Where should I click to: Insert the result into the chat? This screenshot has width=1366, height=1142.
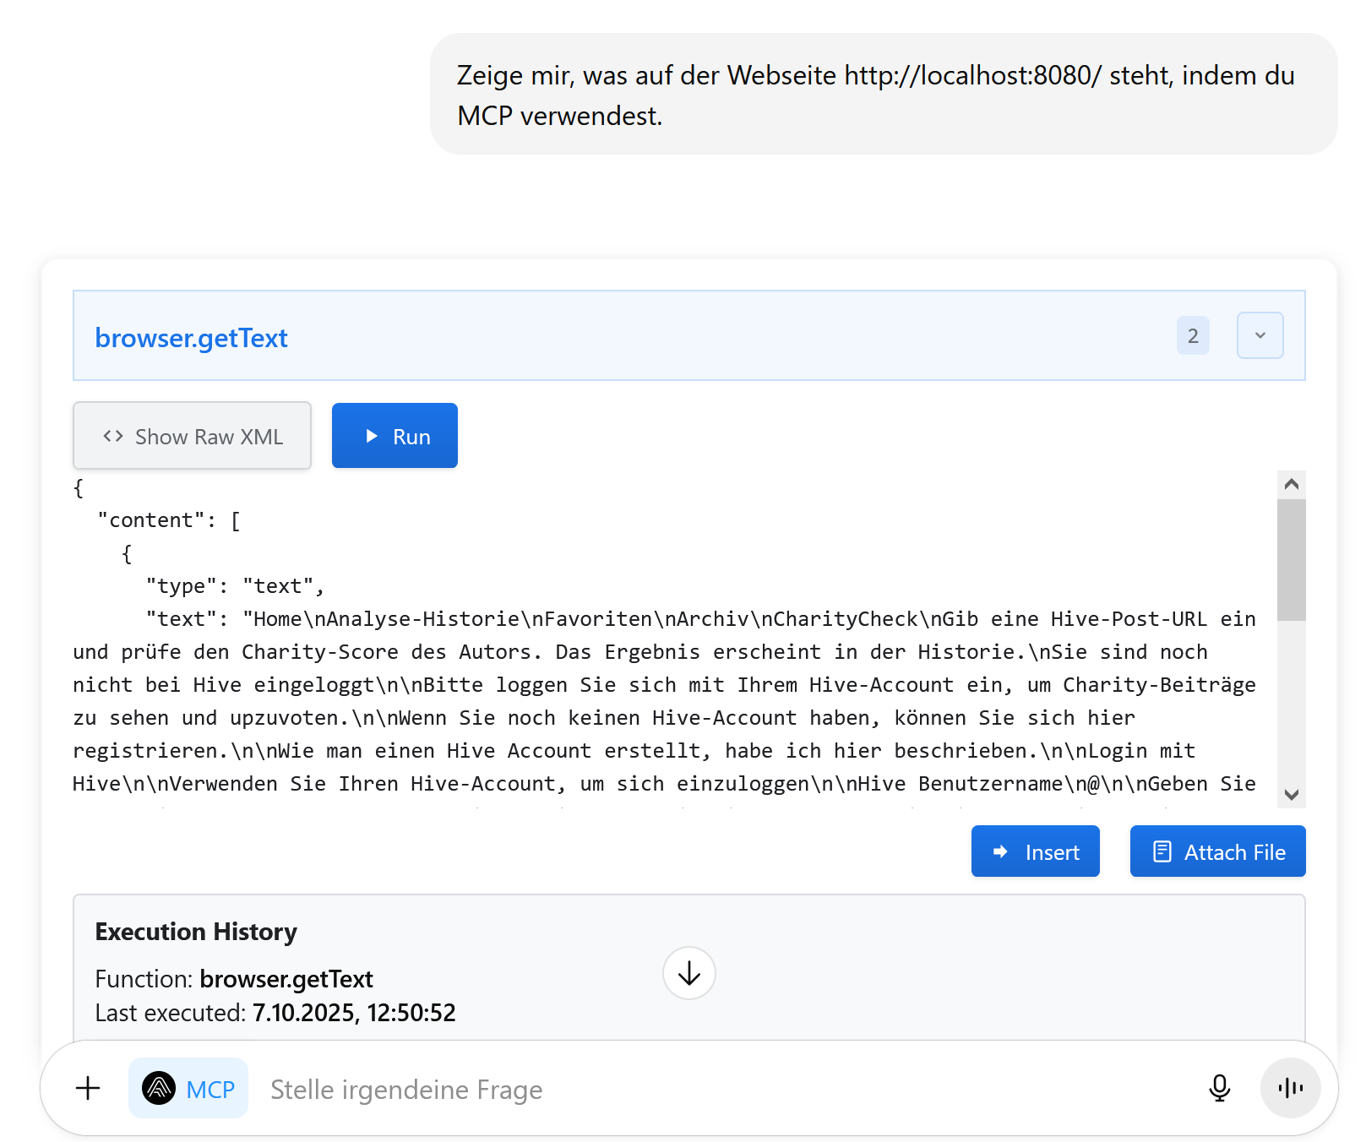(1035, 851)
